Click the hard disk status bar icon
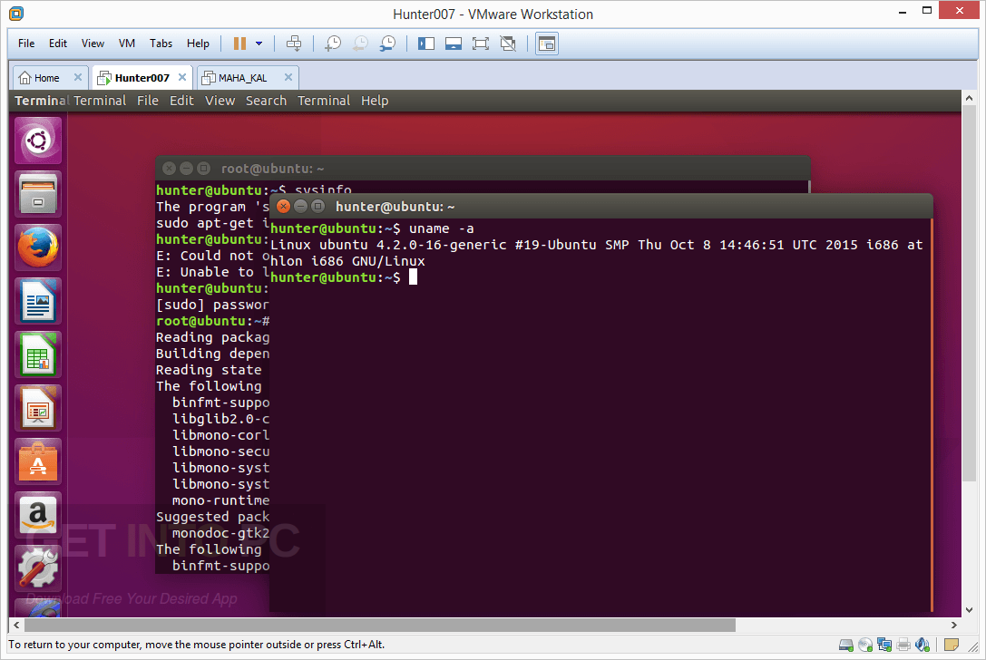Viewport: 986px width, 660px height. click(x=846, y=645)
